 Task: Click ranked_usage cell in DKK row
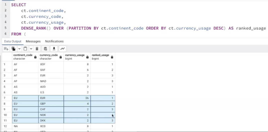[x=103, y=120]
